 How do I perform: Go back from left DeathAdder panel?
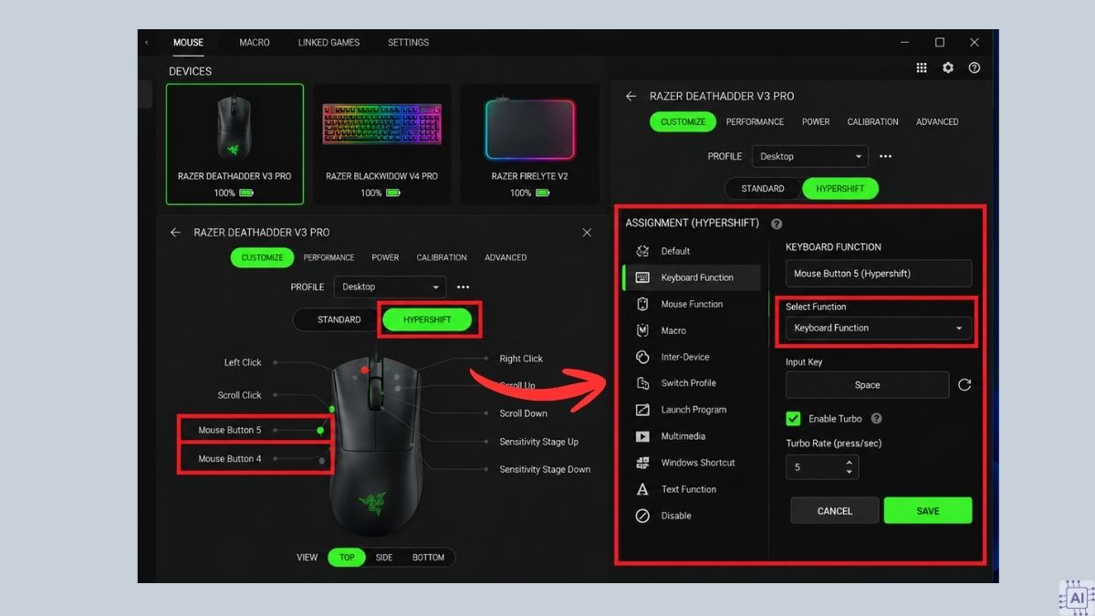pyautogui.click(x=175, y=233)
